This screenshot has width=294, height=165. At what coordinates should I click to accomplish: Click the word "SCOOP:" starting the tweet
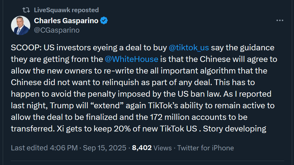coord(26,48)
